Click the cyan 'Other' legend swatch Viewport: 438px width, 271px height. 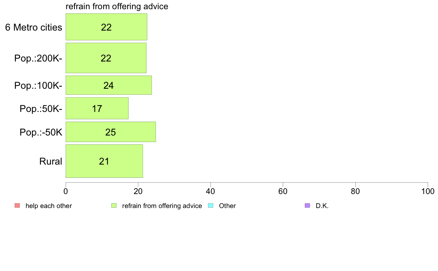[x=211, y=206]
